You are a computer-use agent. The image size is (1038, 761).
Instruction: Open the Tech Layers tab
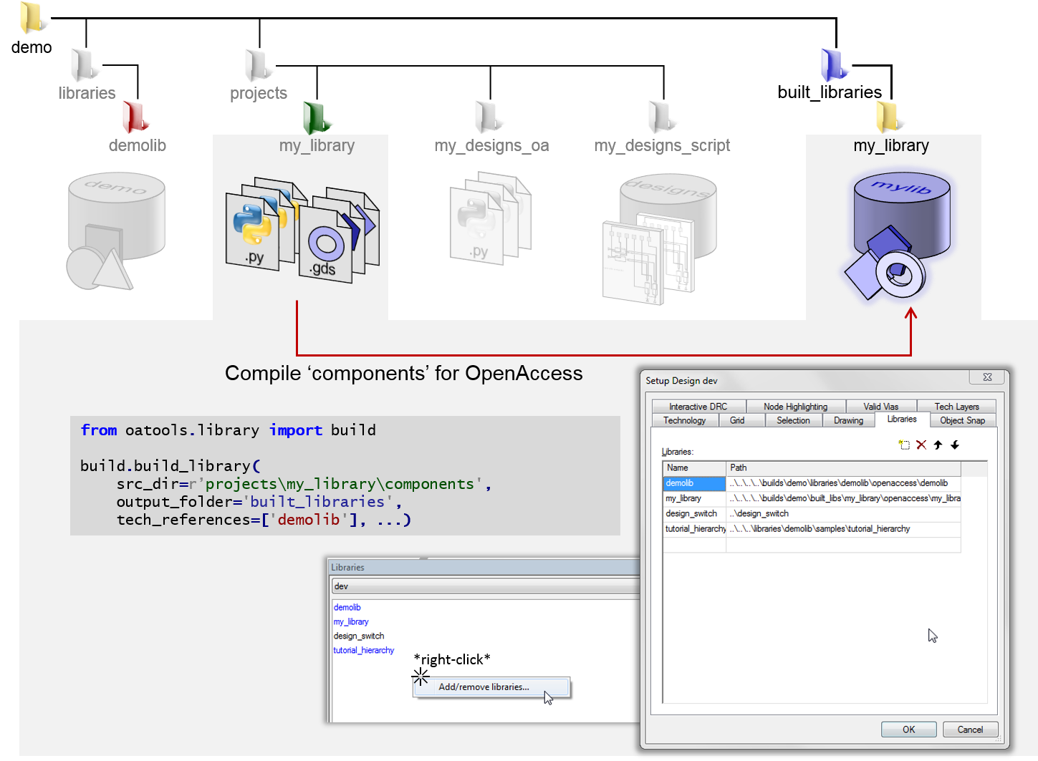coord(956,407)
